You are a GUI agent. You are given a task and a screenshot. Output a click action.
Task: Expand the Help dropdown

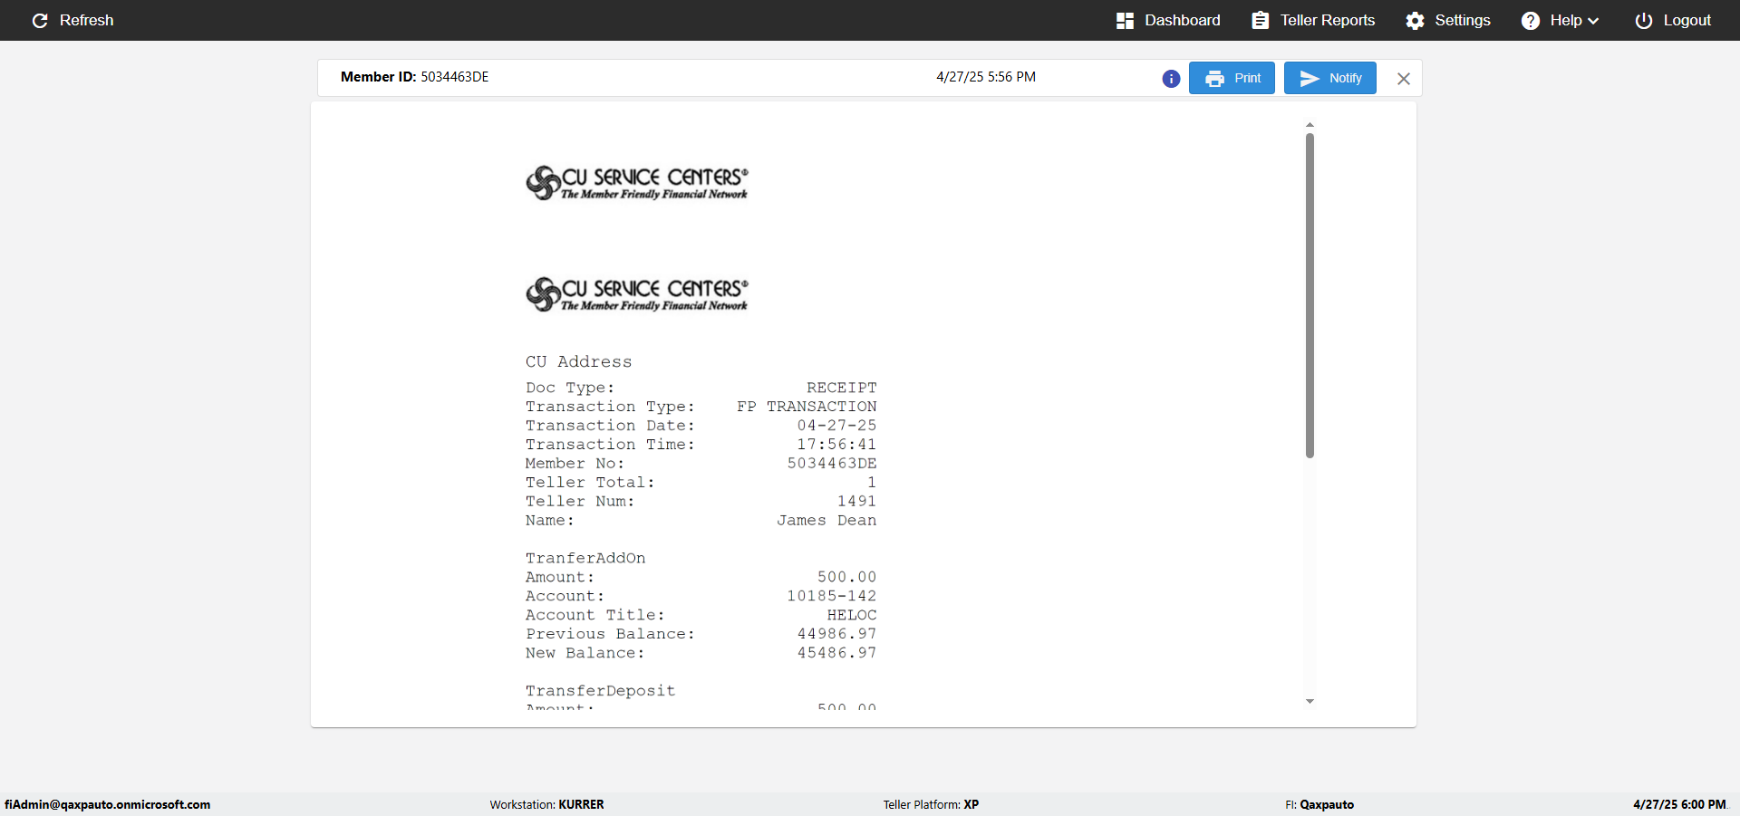tap(1560, 20)
